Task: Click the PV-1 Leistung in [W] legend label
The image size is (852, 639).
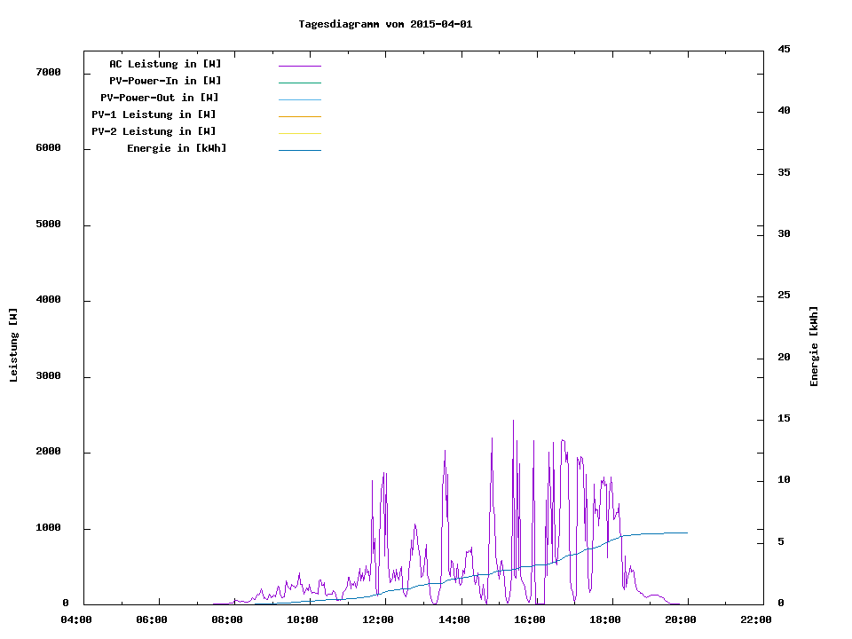Action: click(x=154, y=114)
